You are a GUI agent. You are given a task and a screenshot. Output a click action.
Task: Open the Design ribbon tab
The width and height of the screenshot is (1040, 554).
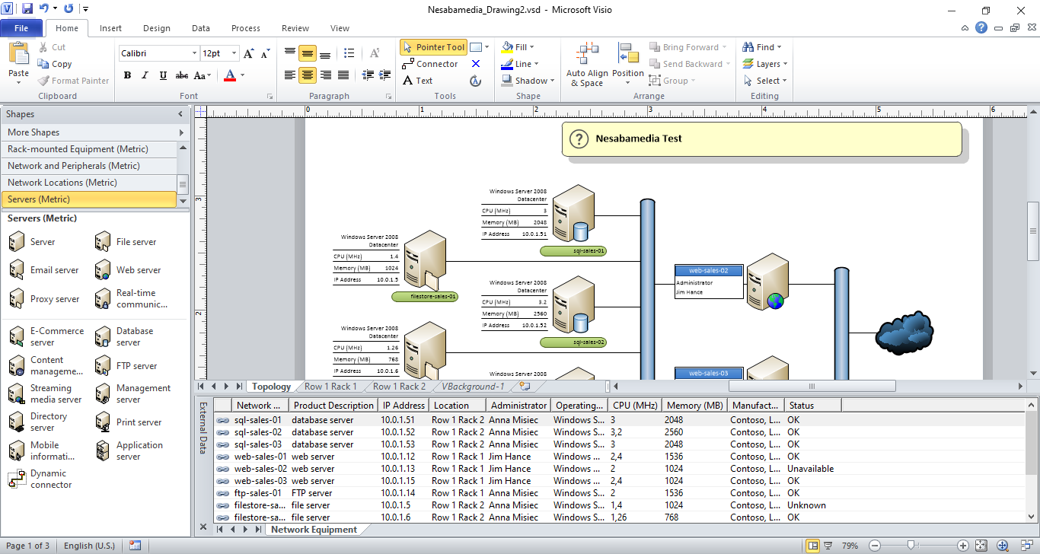[x=156, y=28]
